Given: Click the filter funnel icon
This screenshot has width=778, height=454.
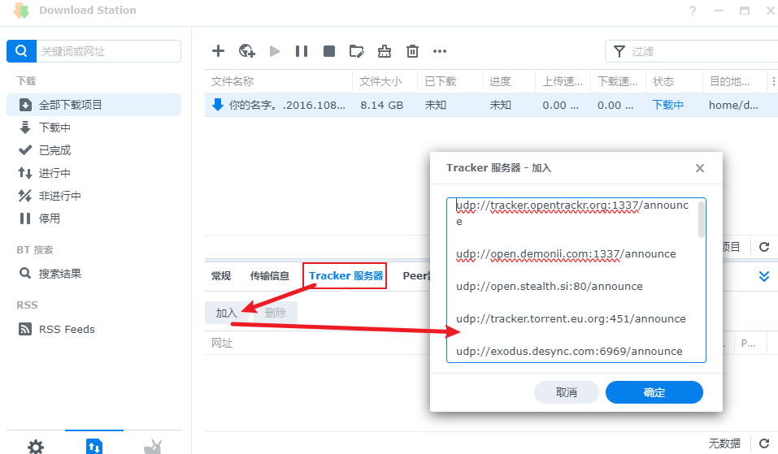Looking at the screenshot, I should point(619,51).
